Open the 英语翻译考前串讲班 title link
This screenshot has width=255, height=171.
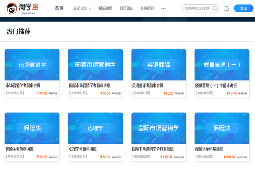click(x=148, y=86)
